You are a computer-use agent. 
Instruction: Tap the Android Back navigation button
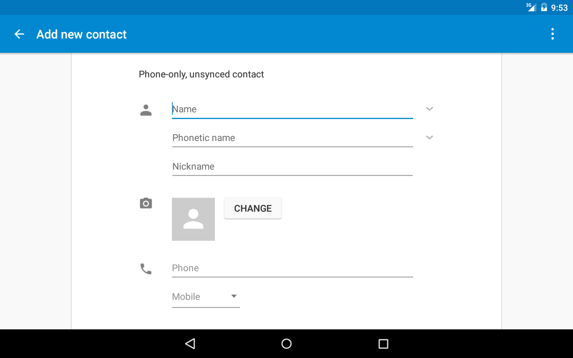(190, 344)
